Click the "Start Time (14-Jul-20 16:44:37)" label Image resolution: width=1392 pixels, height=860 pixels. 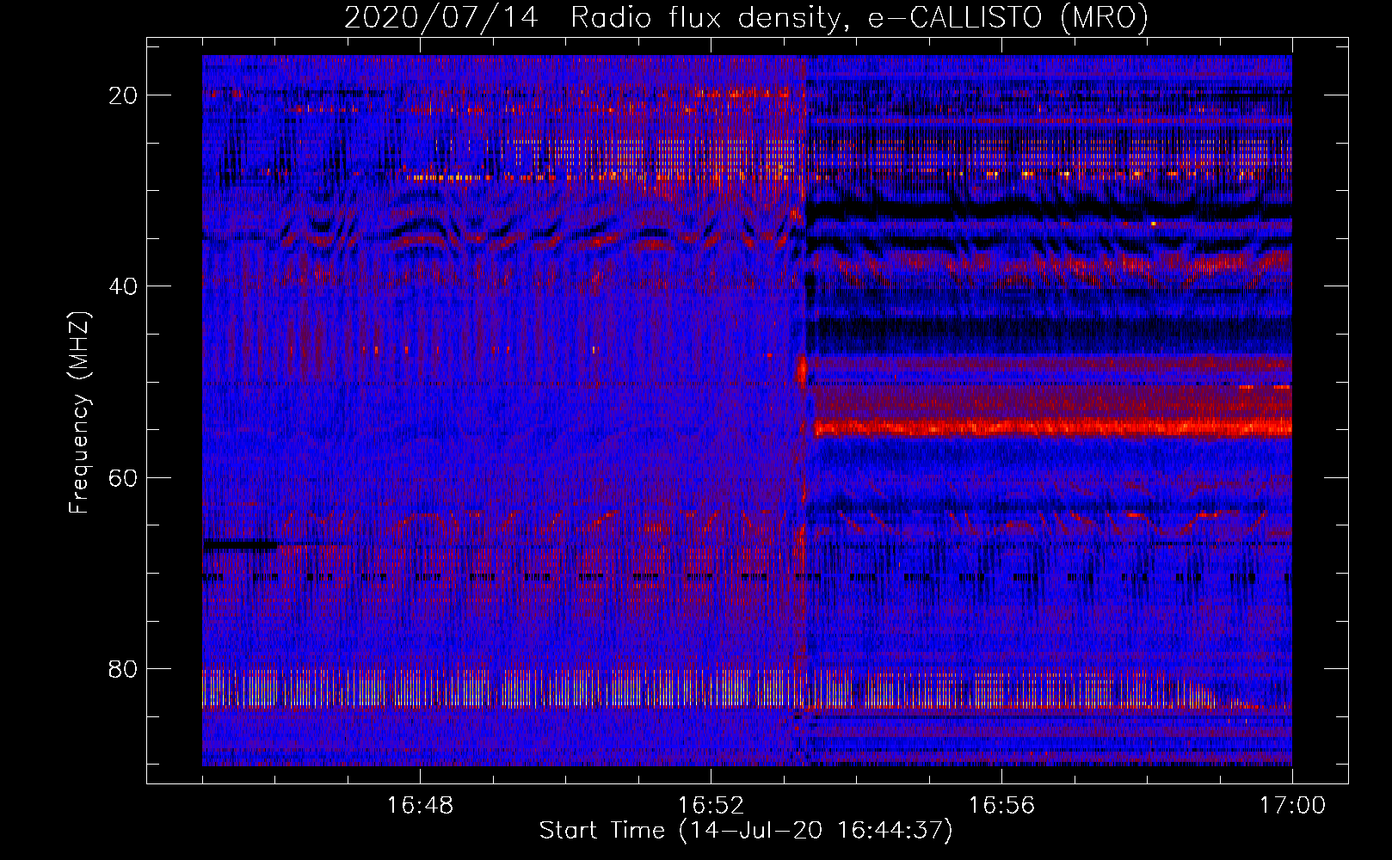point(746,831)
